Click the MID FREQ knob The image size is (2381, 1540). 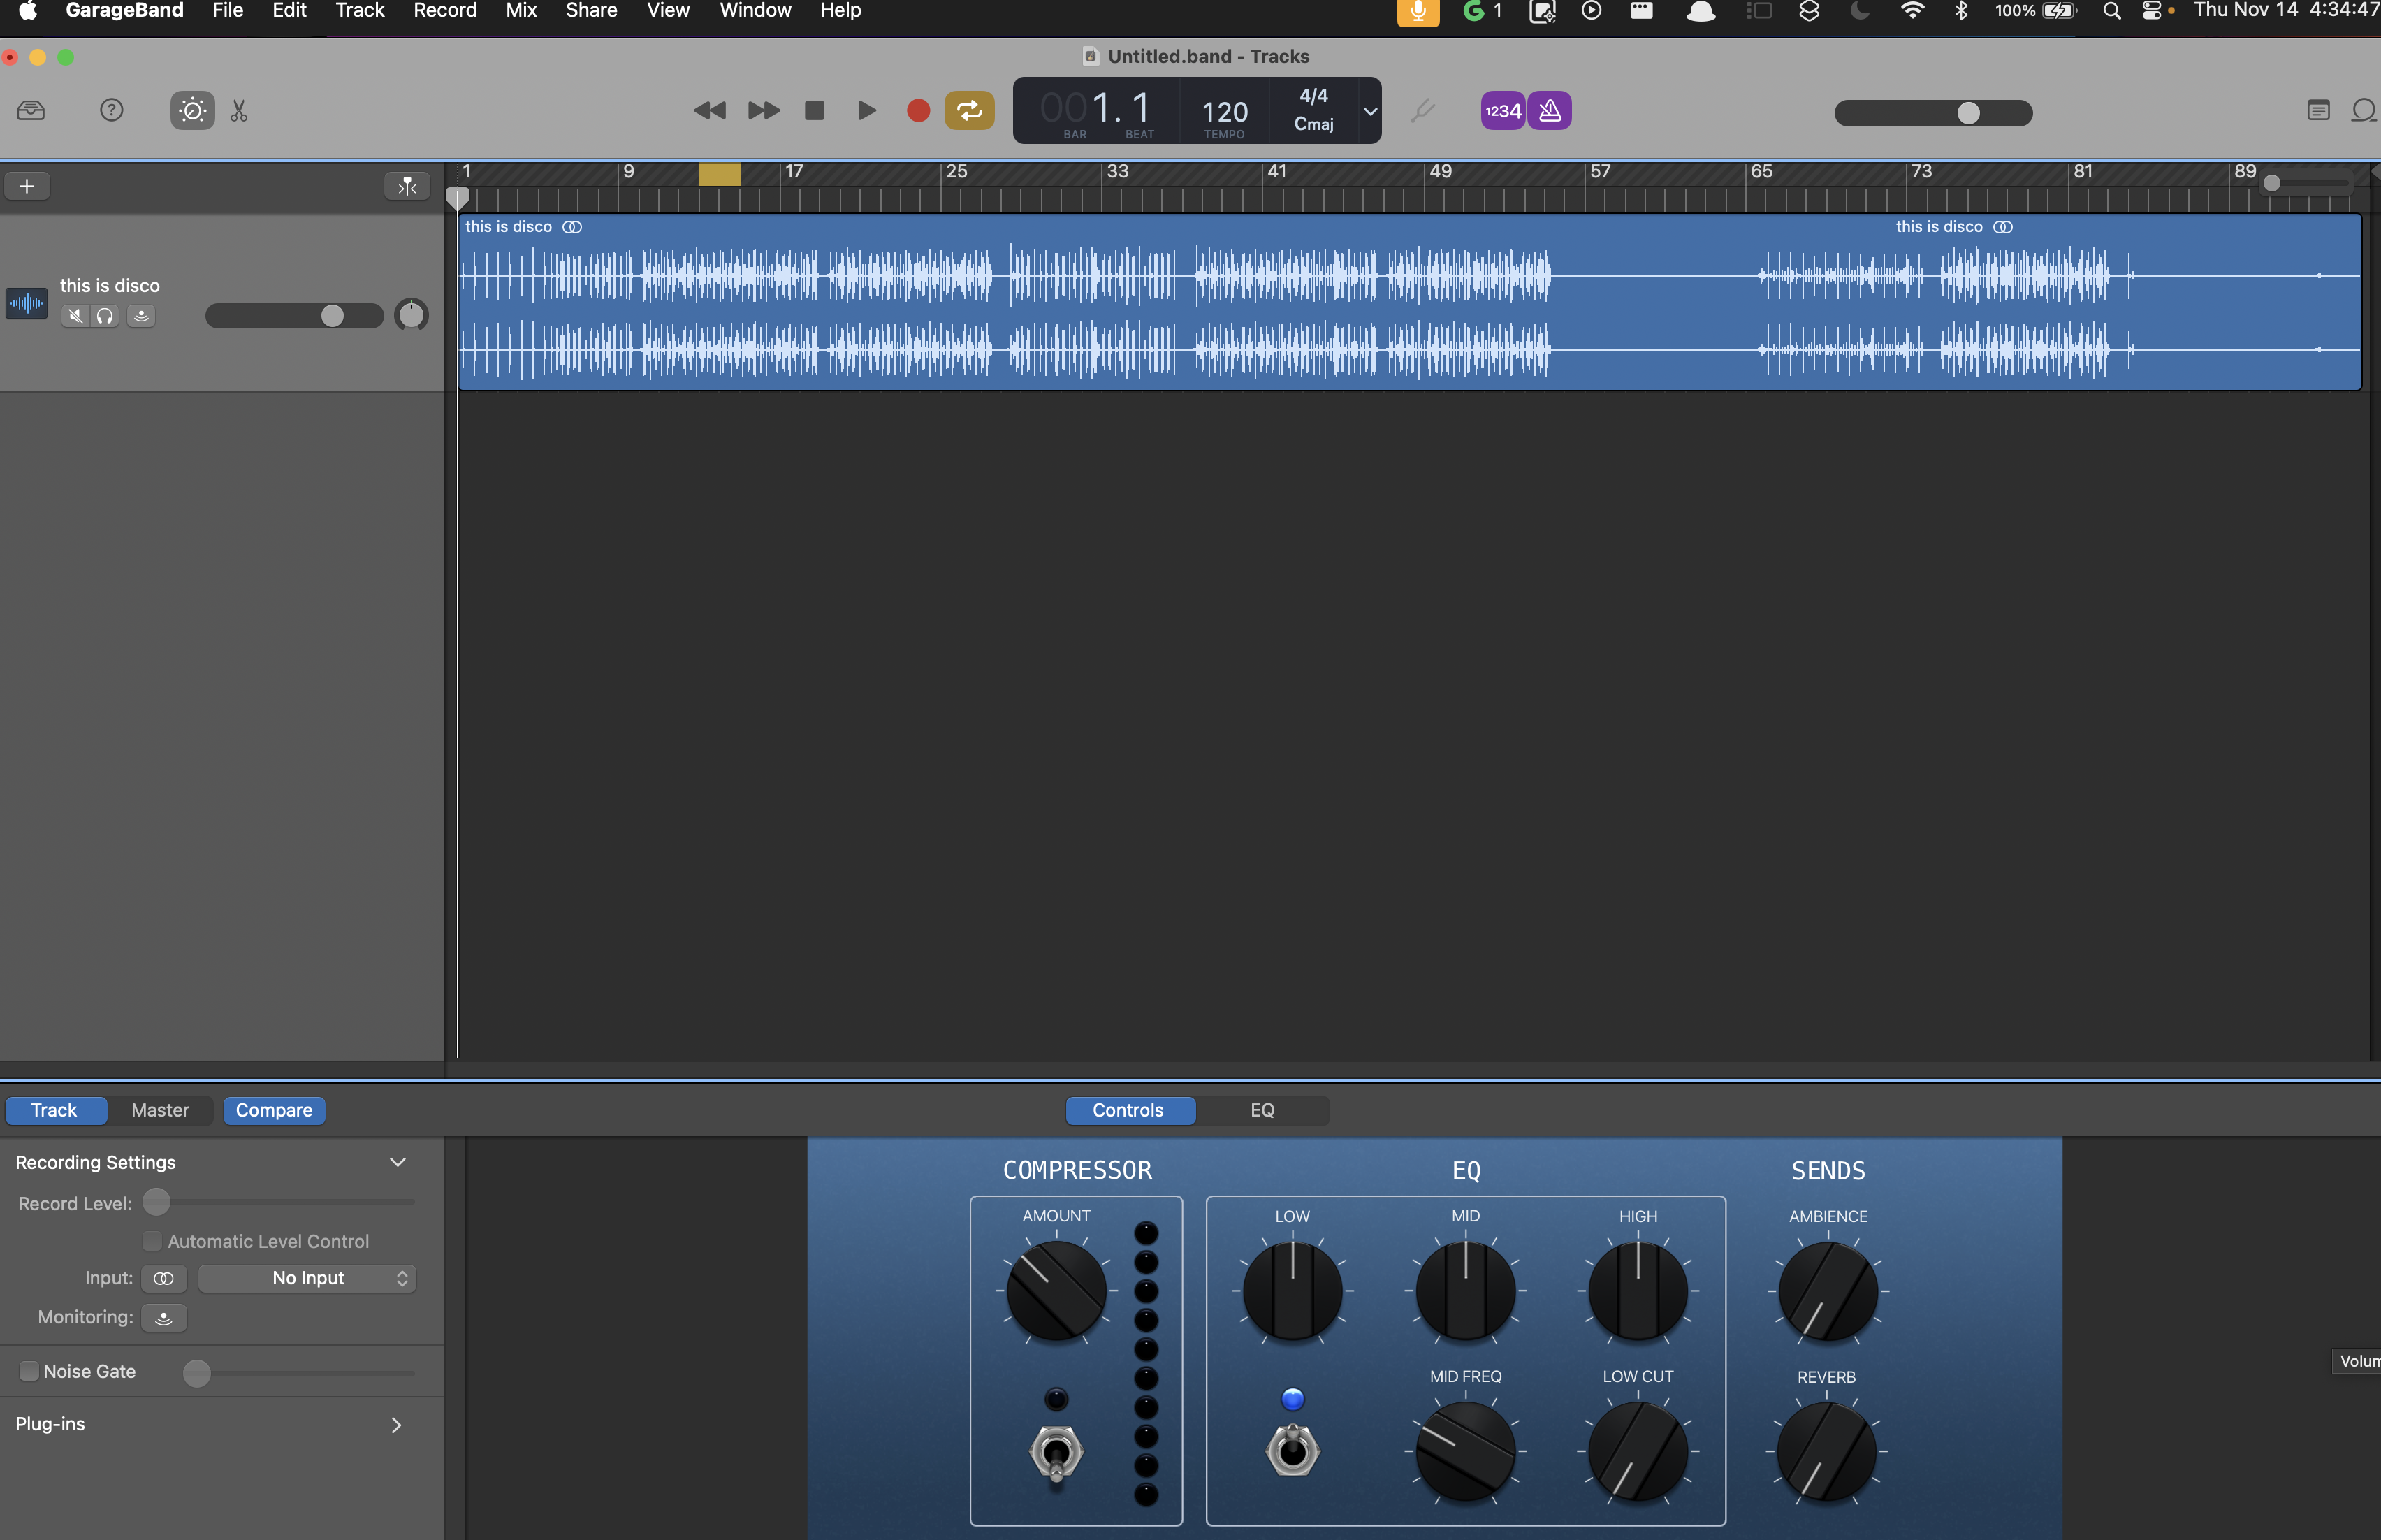1465,1451
